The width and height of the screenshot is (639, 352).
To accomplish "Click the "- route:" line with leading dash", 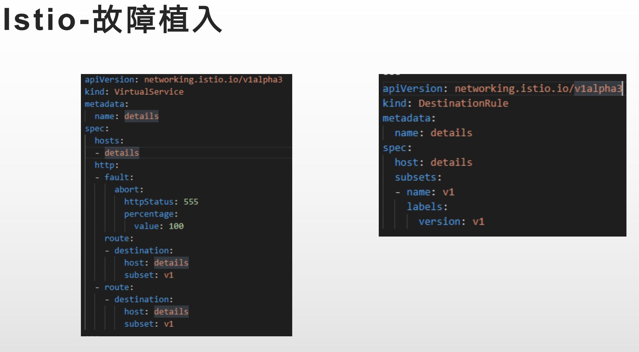I will [x=114, y=287].
